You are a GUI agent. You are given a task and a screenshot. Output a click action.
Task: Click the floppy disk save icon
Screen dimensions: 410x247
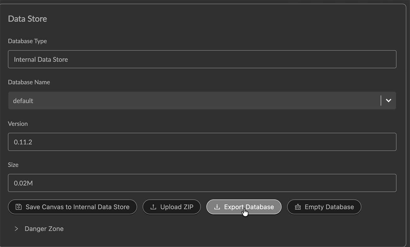pos(19,207)
